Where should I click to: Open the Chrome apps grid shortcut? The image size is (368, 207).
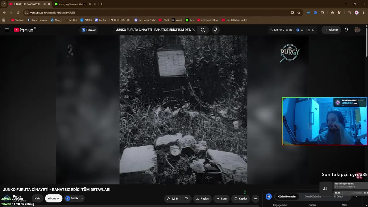click(4, 20)
